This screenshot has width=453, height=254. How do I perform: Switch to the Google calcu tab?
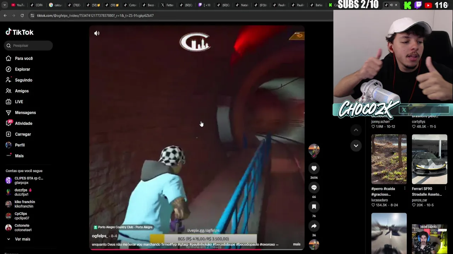56,5
